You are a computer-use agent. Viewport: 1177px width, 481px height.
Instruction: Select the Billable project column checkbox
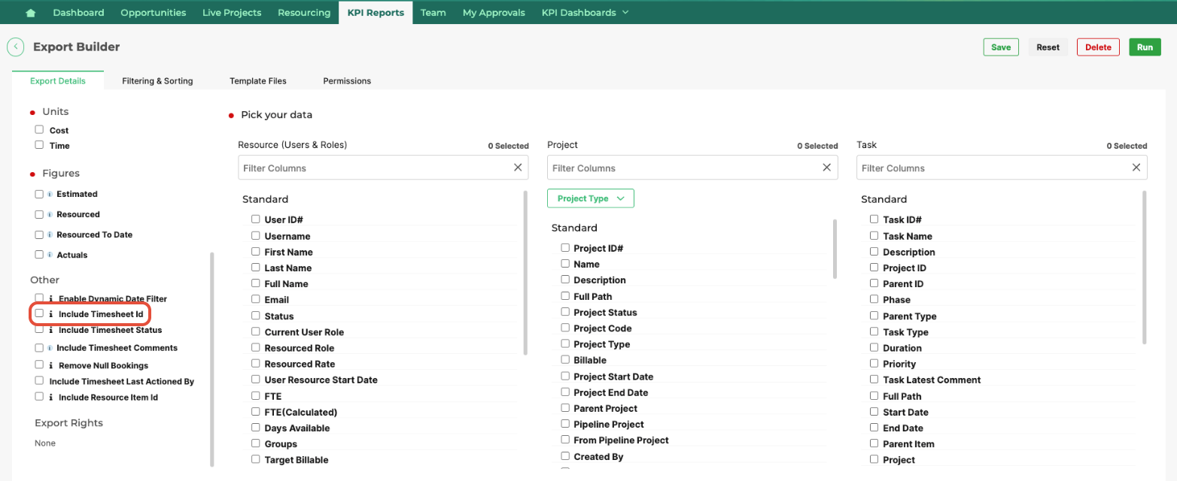[565, 360]
